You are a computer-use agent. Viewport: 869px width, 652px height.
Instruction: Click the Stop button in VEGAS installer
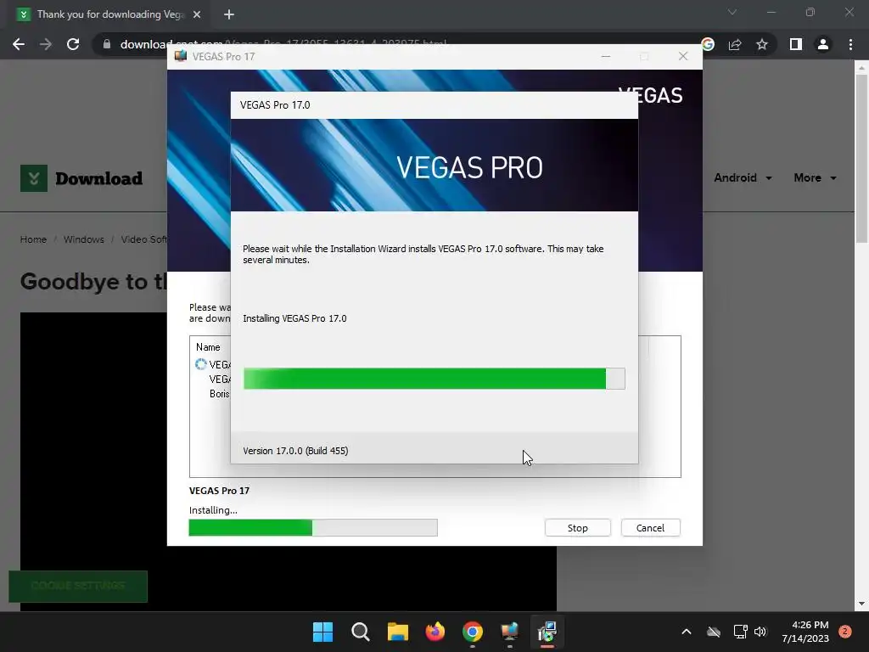(x=577, y=528)
